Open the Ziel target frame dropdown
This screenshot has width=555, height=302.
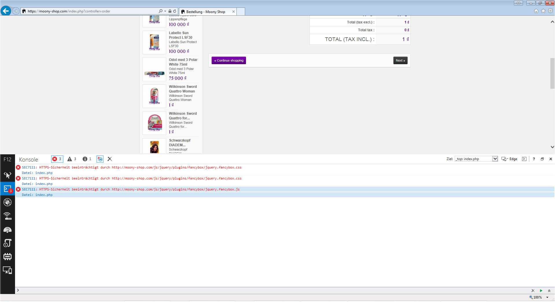pos(476,159)
